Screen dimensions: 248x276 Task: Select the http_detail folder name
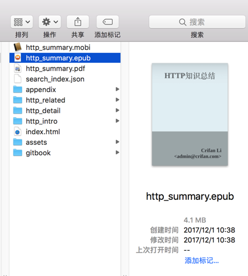click(x=43, y=111)
